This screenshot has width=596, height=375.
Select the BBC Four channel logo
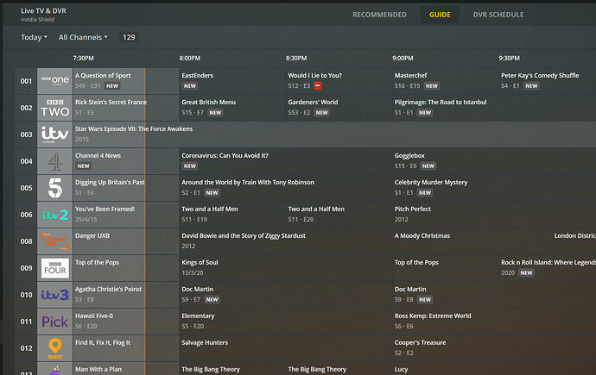(x=55, y=268)
